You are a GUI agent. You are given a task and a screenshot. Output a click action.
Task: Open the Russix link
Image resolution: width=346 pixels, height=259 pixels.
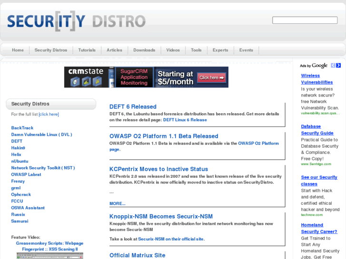18,214
